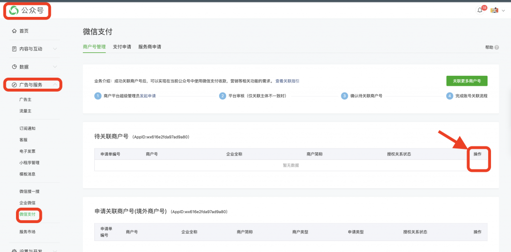The width and height of the screenshot is (511, 252).
Task: Open the 企业微信 sidebar item
Action: pos(27,203)
